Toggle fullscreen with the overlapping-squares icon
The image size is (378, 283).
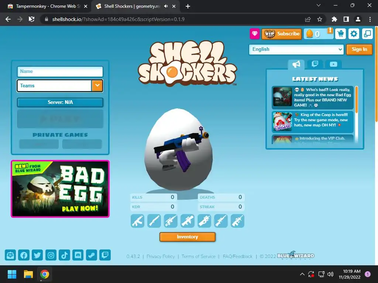pyautogui.click(x=367, y=34)
